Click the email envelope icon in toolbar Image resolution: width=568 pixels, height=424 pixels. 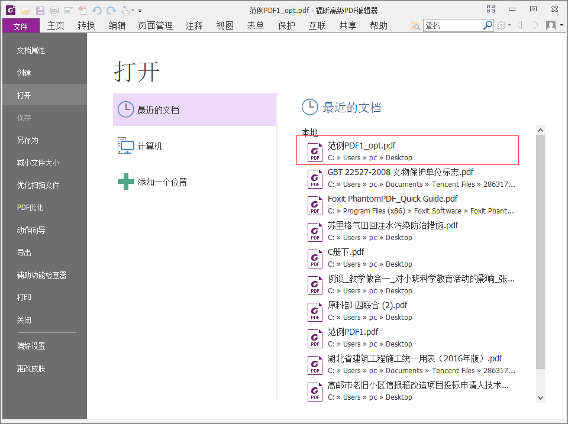pyautogui.click(x=69, y=11)
